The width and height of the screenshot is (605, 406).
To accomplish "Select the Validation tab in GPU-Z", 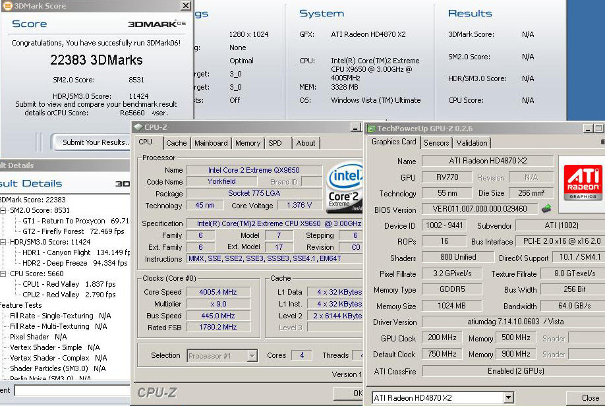I will [472, 142].
